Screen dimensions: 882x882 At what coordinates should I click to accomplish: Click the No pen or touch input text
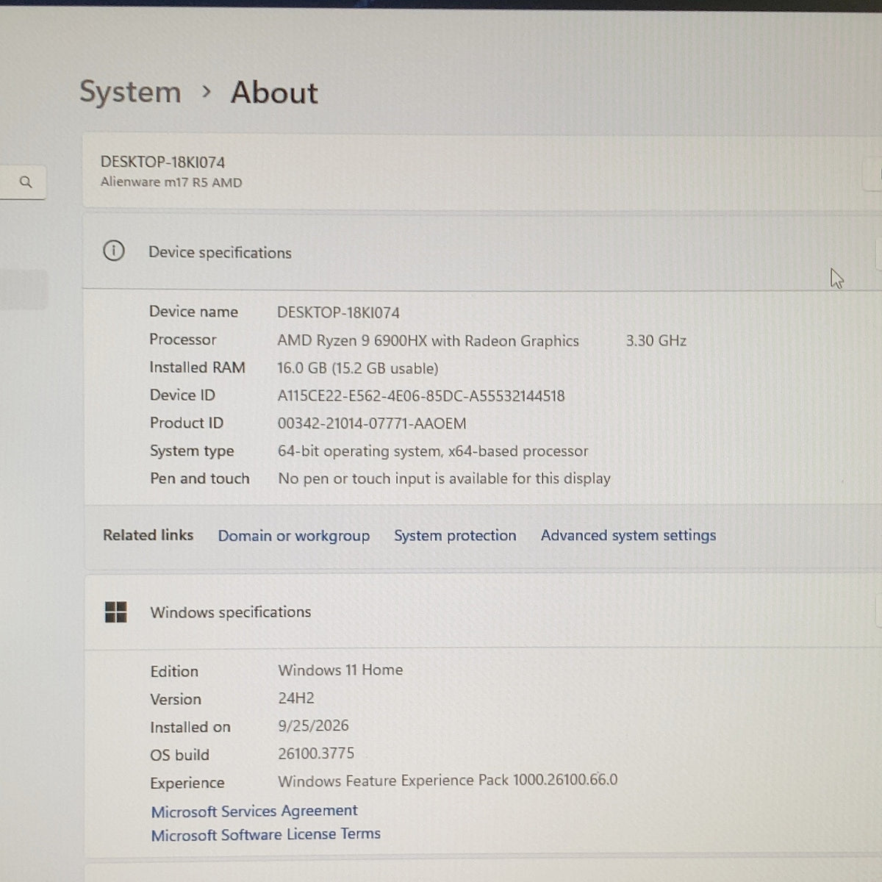(444, 478)
